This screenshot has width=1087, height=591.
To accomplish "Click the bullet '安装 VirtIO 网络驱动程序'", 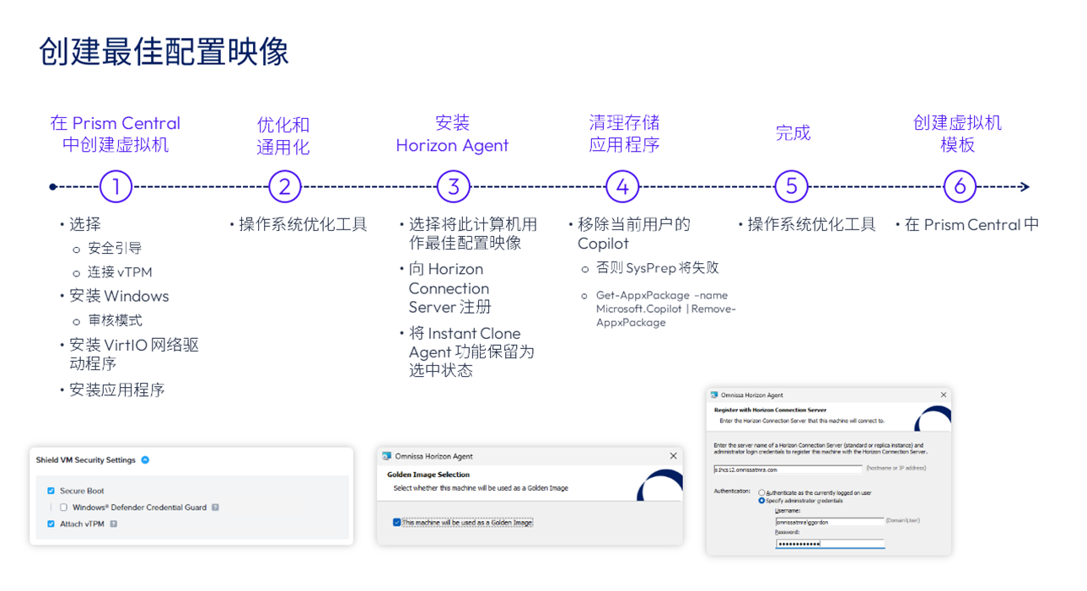I will coord(134,354).
